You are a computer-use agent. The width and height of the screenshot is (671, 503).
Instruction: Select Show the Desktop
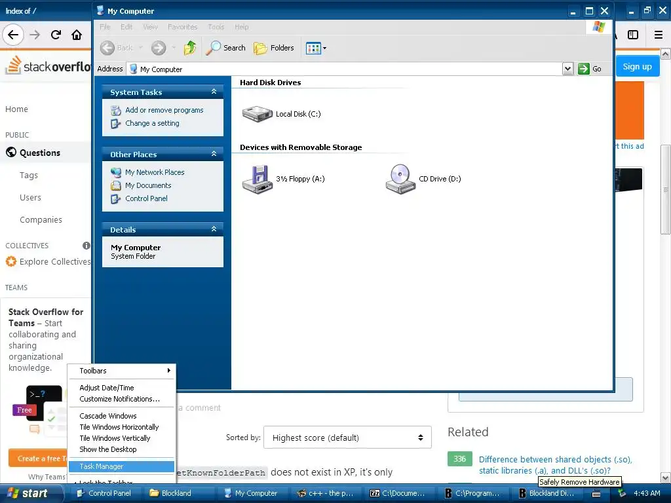pos(121,449)
